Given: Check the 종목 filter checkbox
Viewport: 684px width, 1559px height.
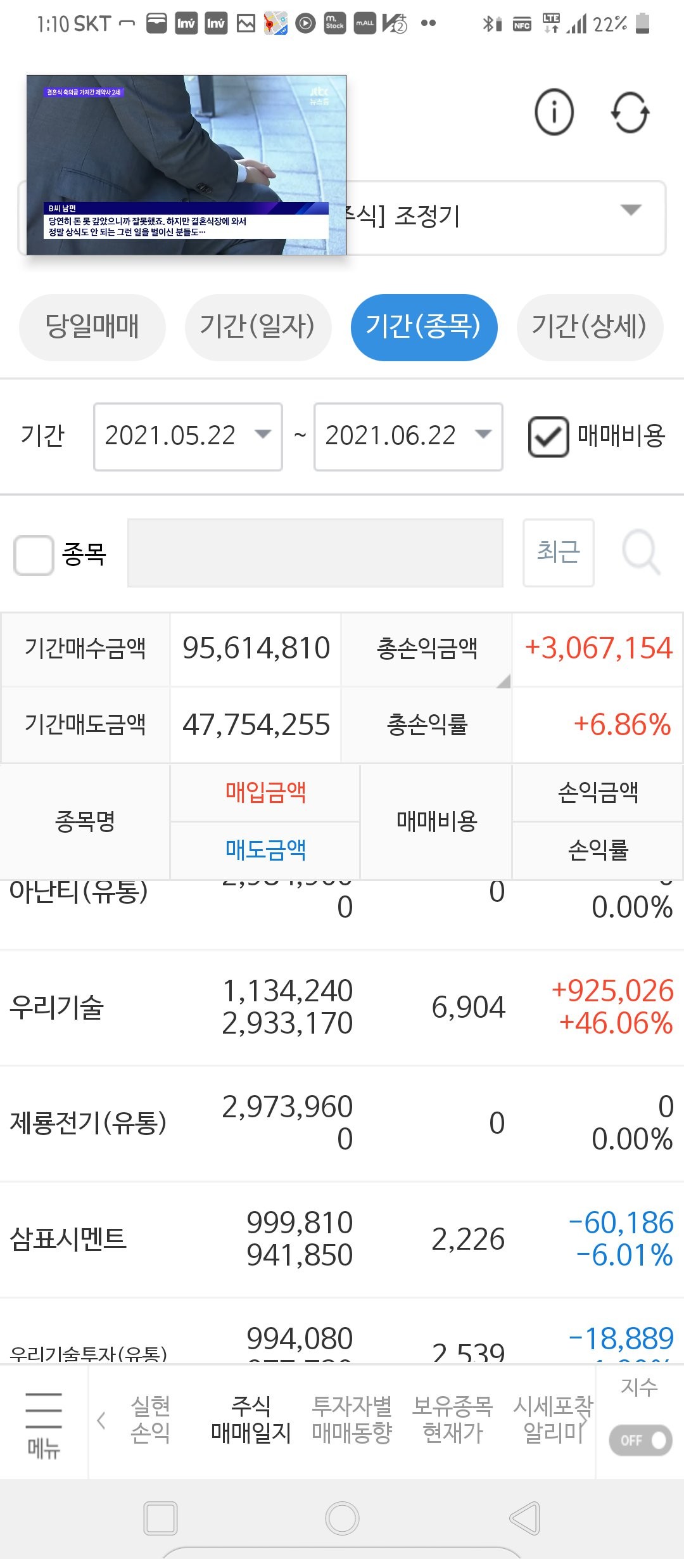Looking at the screenshot, I should [x=34, y=555].
